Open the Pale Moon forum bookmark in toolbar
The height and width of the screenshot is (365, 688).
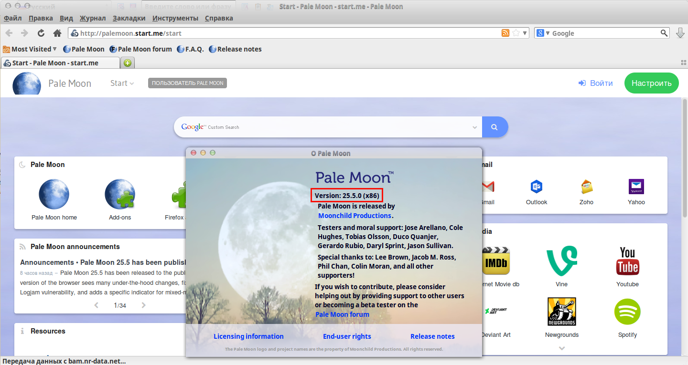pos(140,49)
